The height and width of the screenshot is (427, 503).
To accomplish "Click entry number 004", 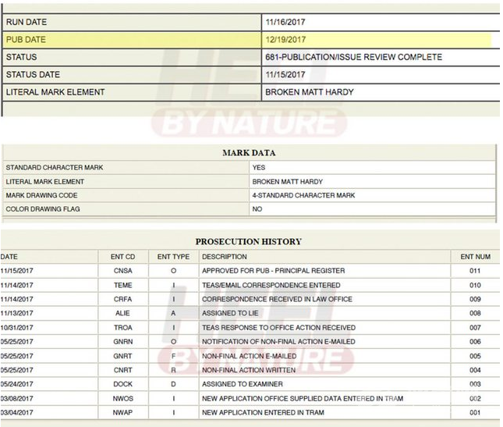I will (475, 370).
